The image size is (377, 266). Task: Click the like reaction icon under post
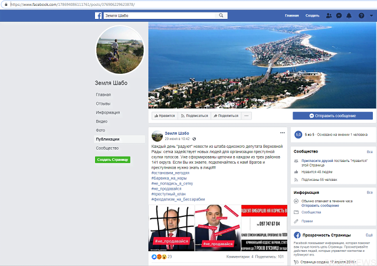click(x=154, y=257)
